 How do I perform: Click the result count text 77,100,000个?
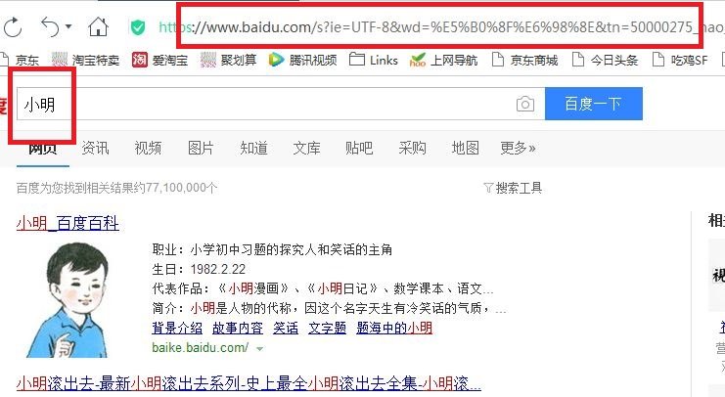tap(181, 188)
